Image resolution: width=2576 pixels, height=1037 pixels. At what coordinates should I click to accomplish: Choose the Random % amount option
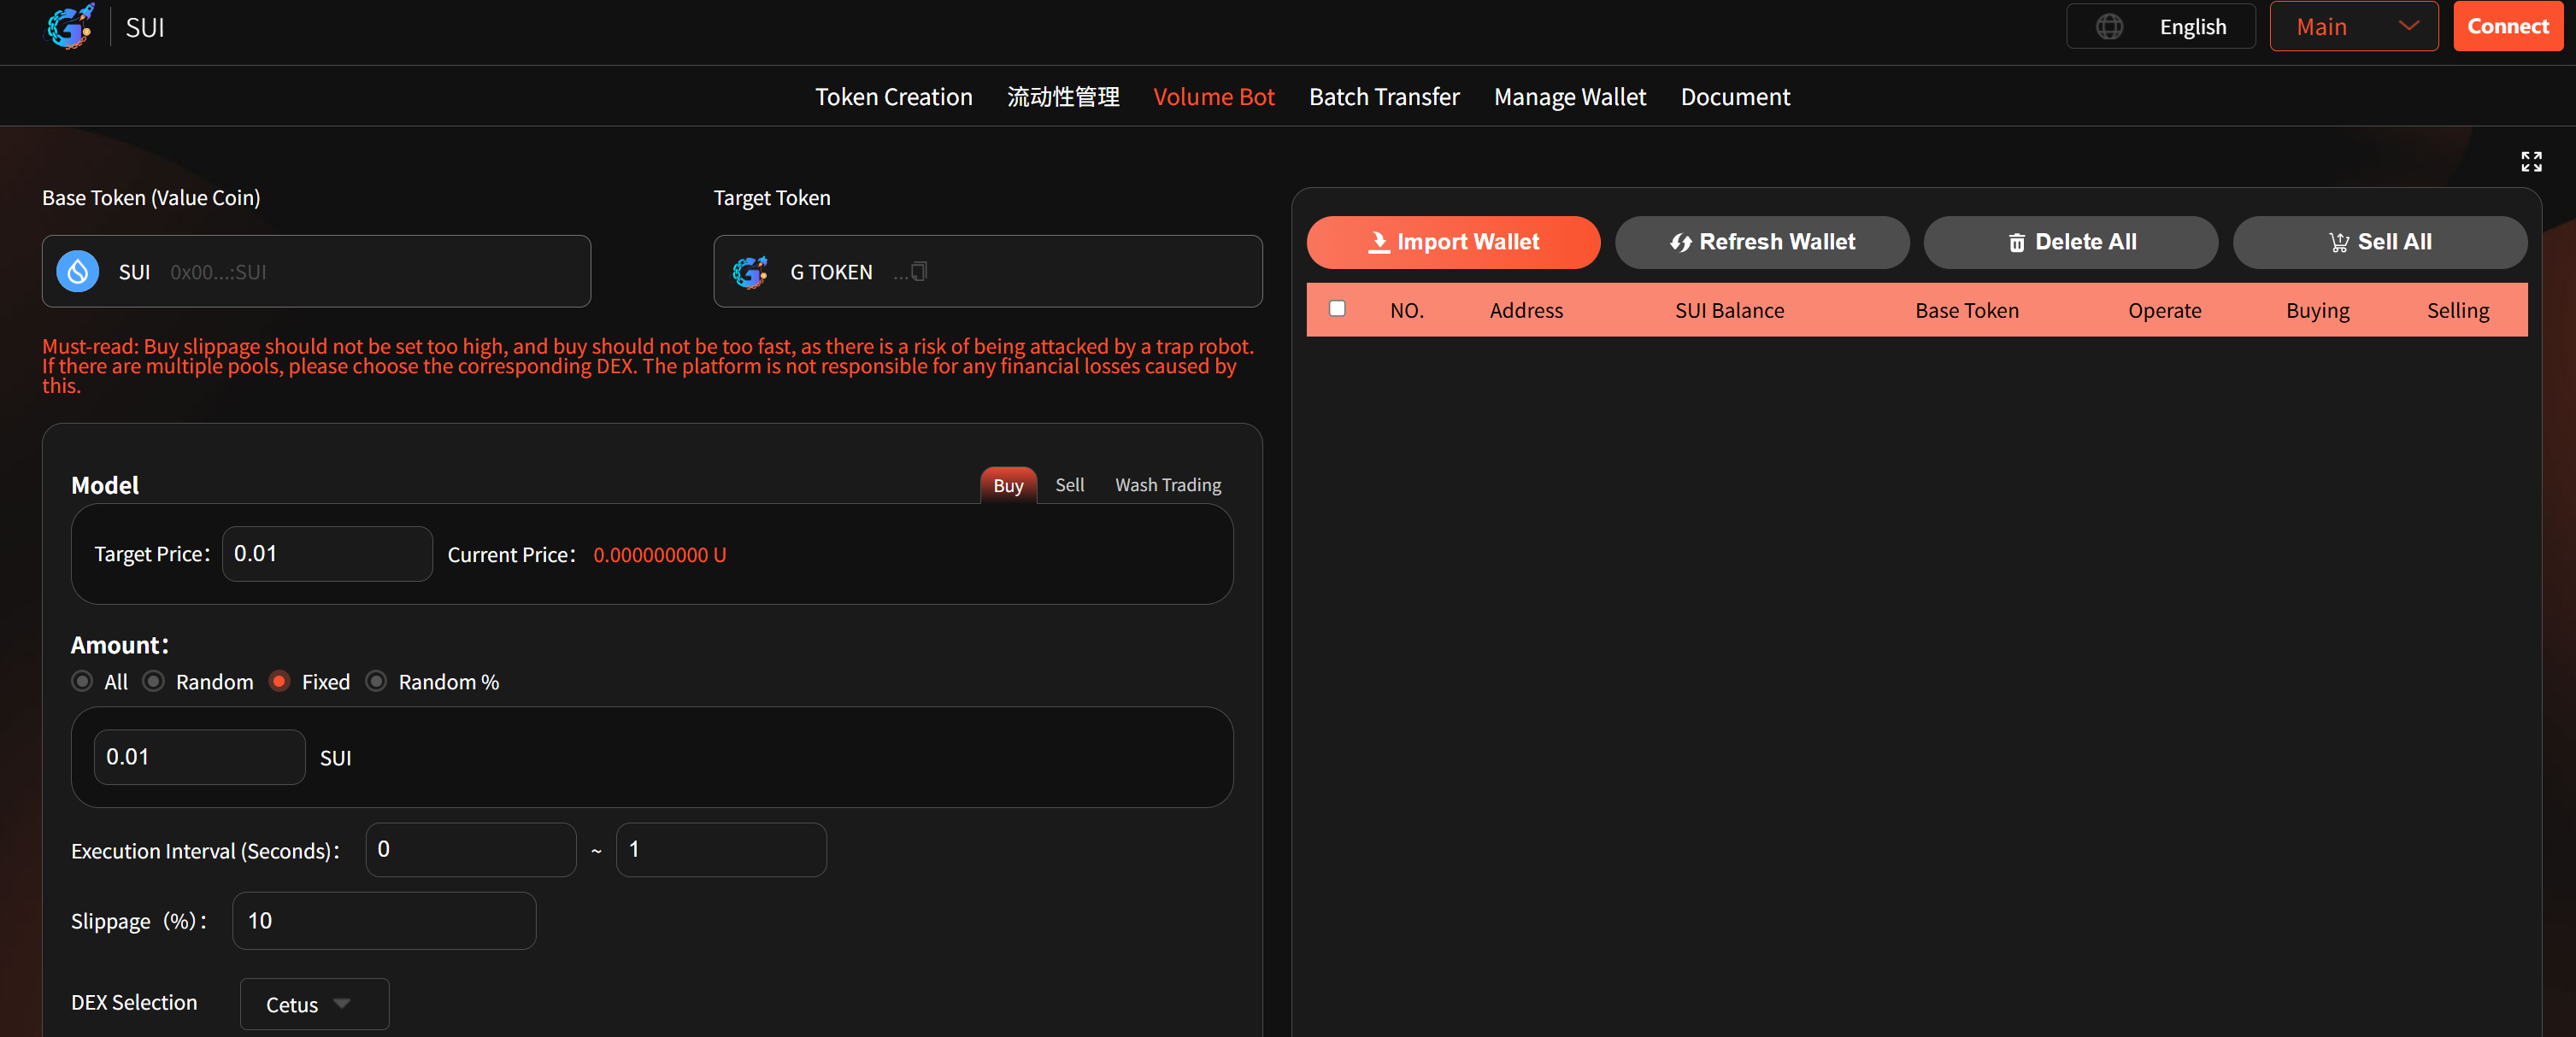pyautogui.click(x=376, y=682)
